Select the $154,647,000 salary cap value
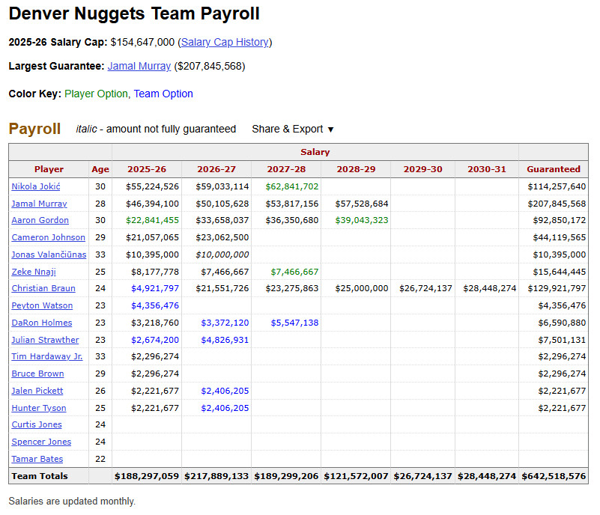Viewport: 600px width, 515px height. [142, 42]
